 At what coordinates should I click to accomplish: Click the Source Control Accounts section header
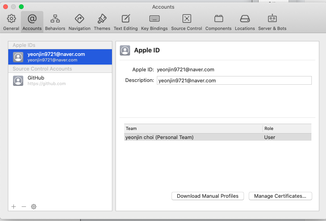coord(60,69)
